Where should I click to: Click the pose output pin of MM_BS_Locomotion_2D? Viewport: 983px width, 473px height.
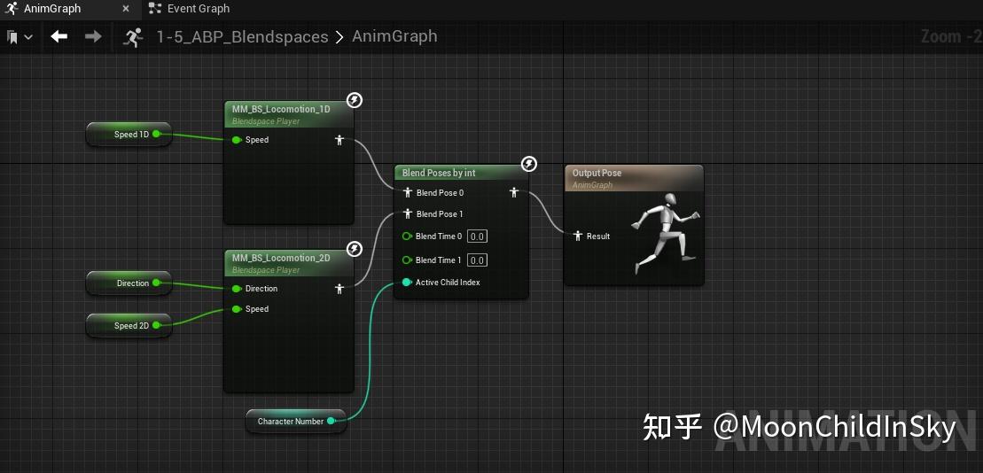pos(339,289)
